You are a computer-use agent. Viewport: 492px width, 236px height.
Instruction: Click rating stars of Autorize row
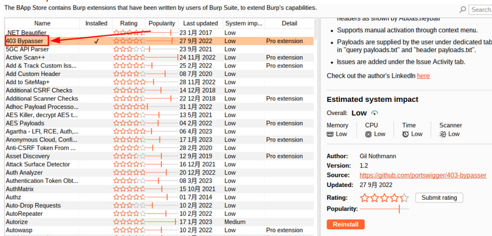coord(129,222)
